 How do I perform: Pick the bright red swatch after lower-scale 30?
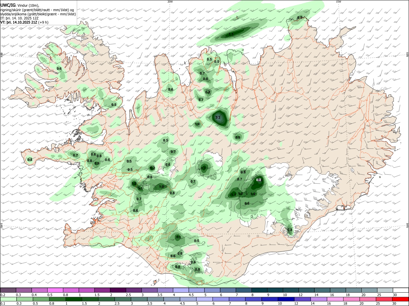[400, 299]
